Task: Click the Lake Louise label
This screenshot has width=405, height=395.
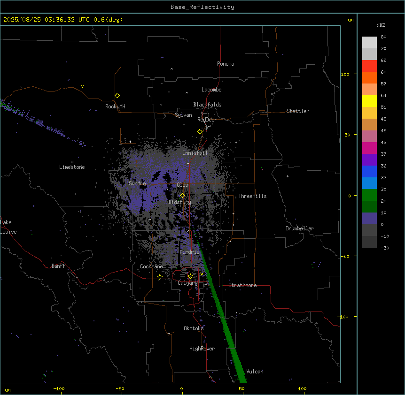Action: [x=8, y=227]
